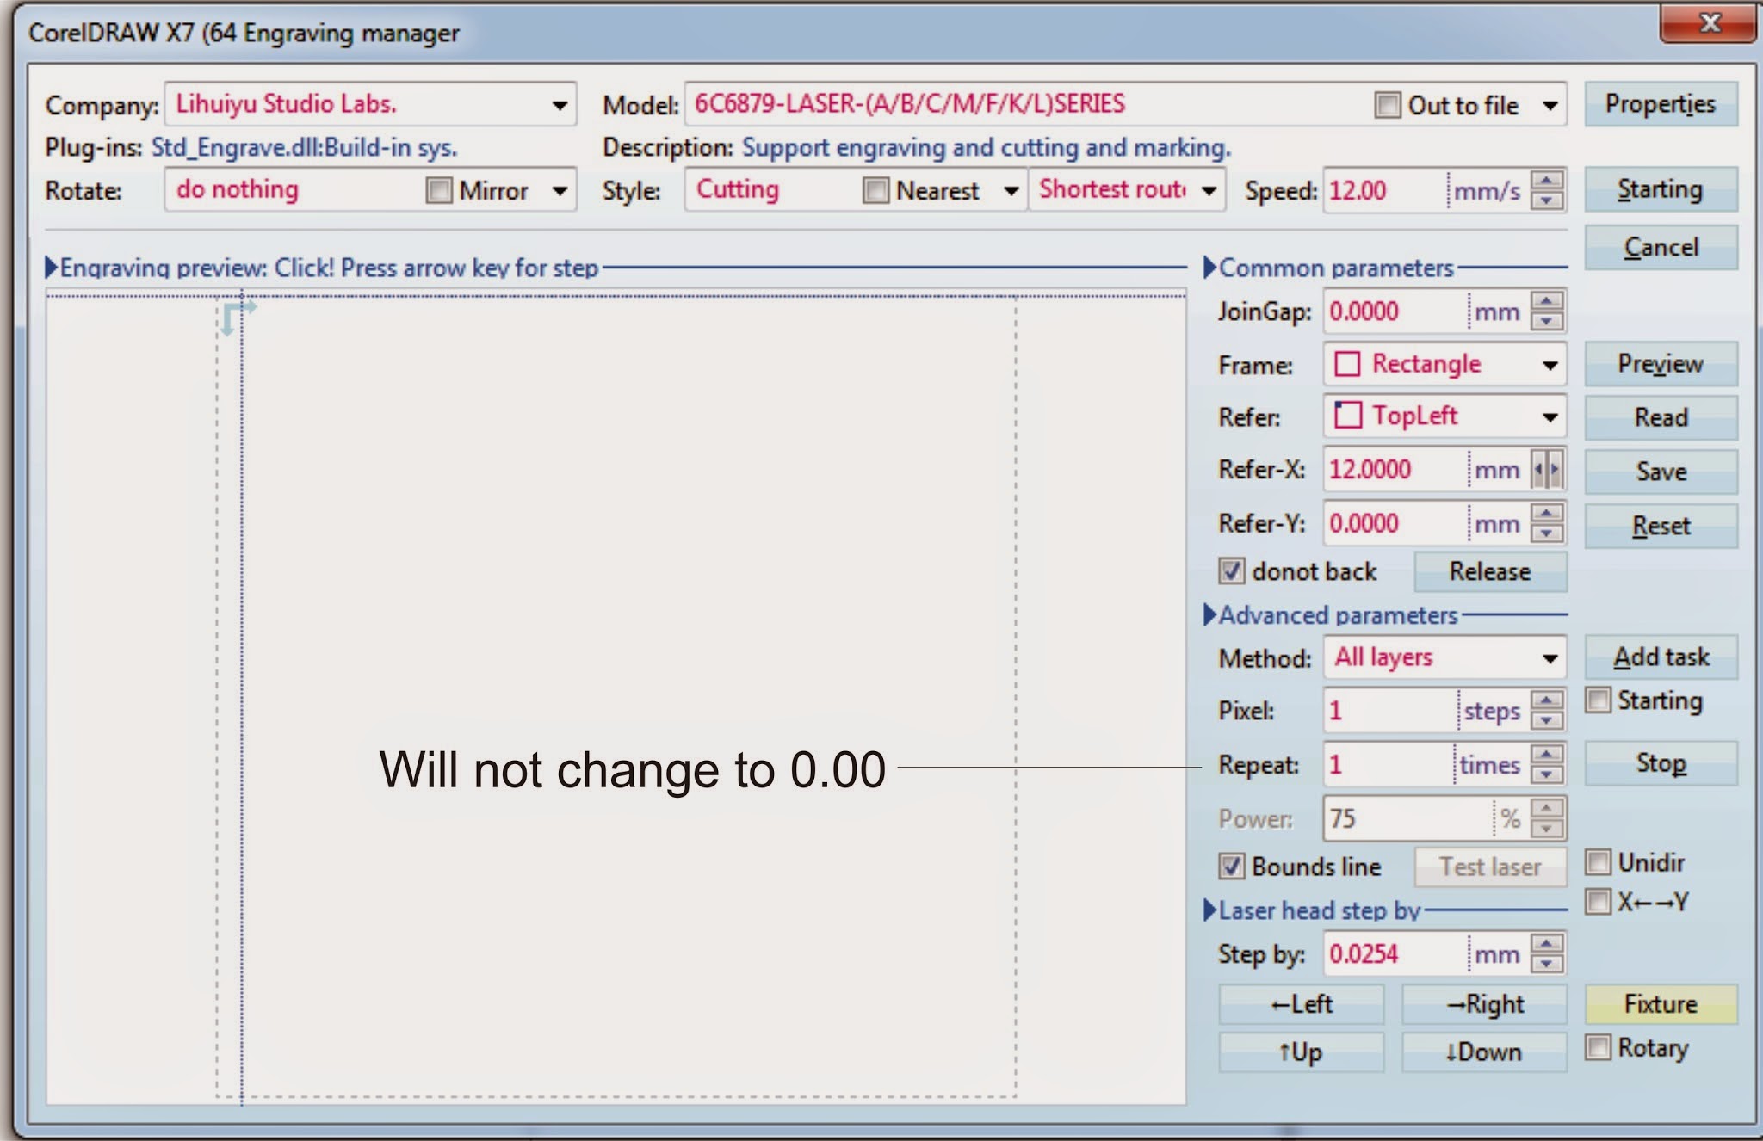The width and height of the screenshot is (1763, 1141).
Task: Increase Repeat times with up arrow
Action: pyautogui.click(x=1547, y=755)
